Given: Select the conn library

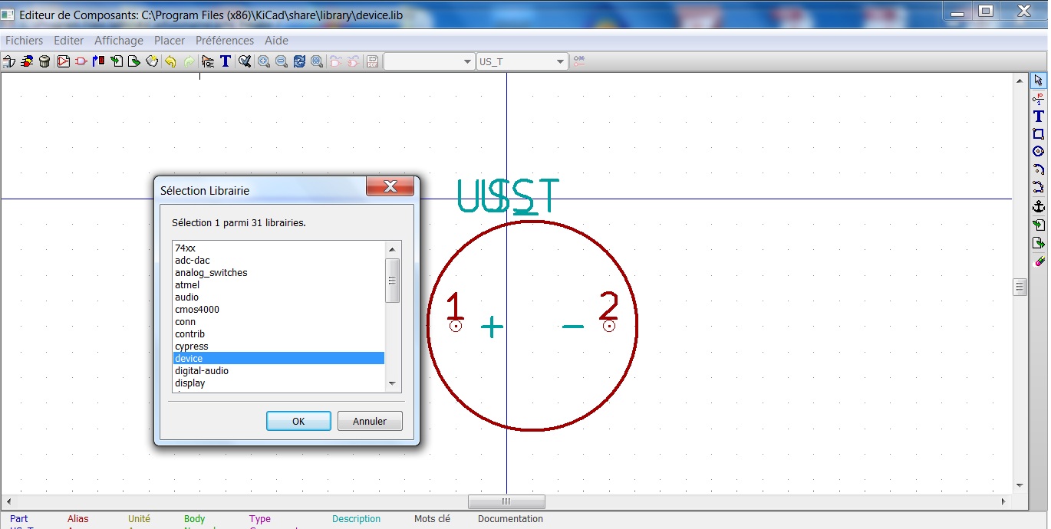Looking at the screenshot, I should coord(278,322).
